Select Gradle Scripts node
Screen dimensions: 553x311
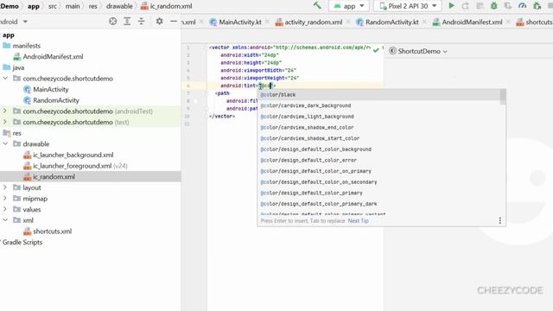pos(22,242)
